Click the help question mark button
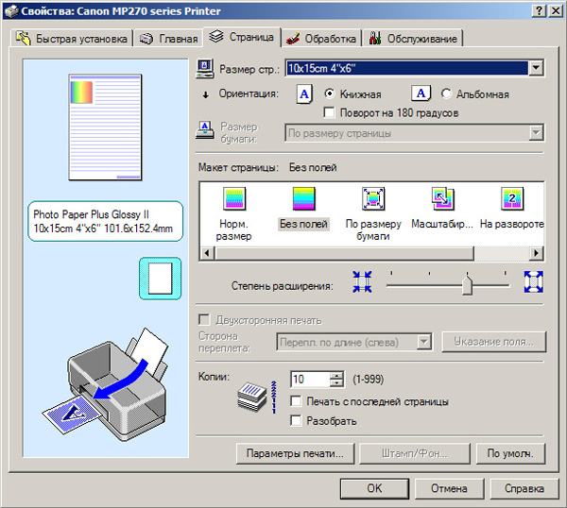 click(x=539, y=10)
